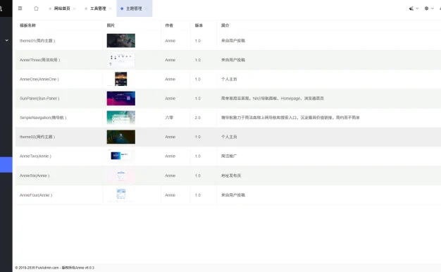Click 简洁推广 description in AnnieTwo row

[x=229, y=156]
